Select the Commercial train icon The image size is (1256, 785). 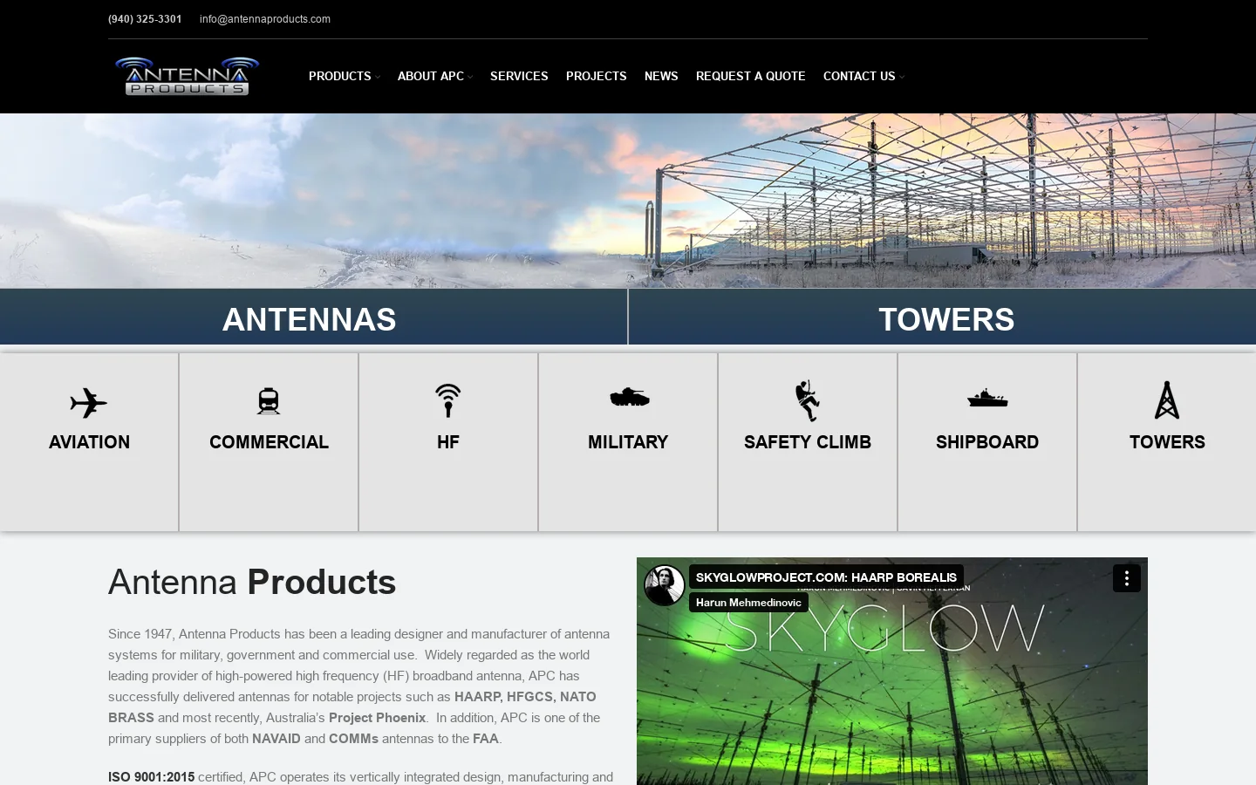tap(269, 401)
